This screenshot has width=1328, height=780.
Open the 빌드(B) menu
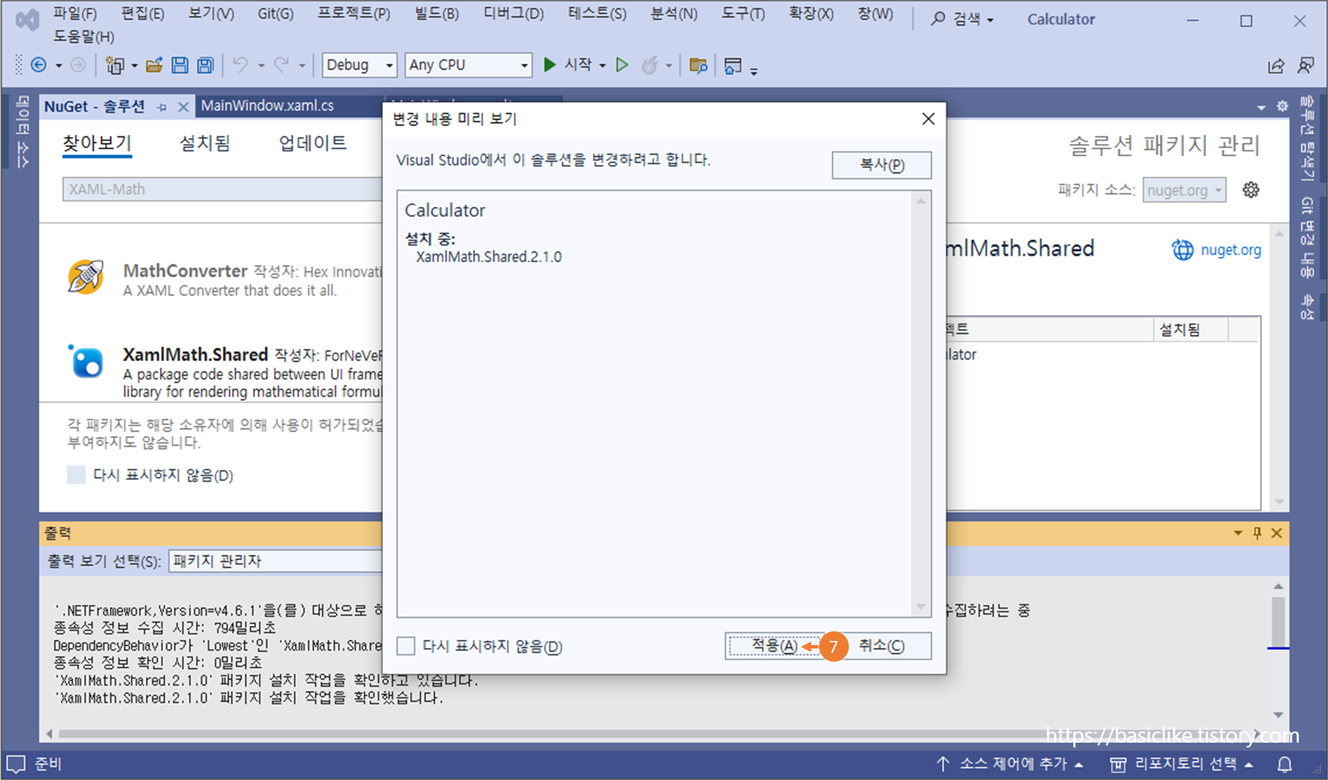[437, 14]
